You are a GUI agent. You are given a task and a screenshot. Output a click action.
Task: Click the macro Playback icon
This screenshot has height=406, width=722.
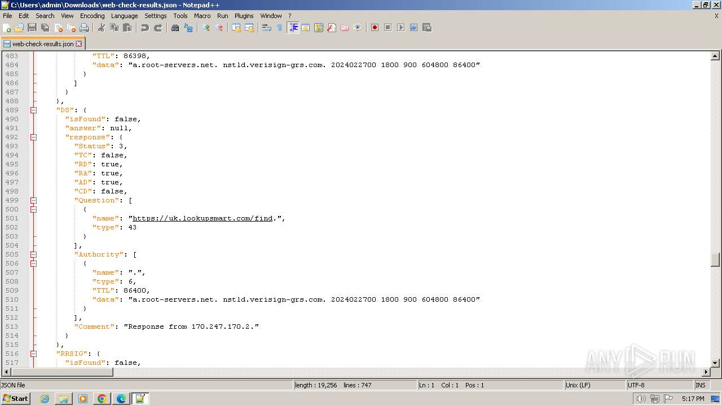tap(401, 28)
